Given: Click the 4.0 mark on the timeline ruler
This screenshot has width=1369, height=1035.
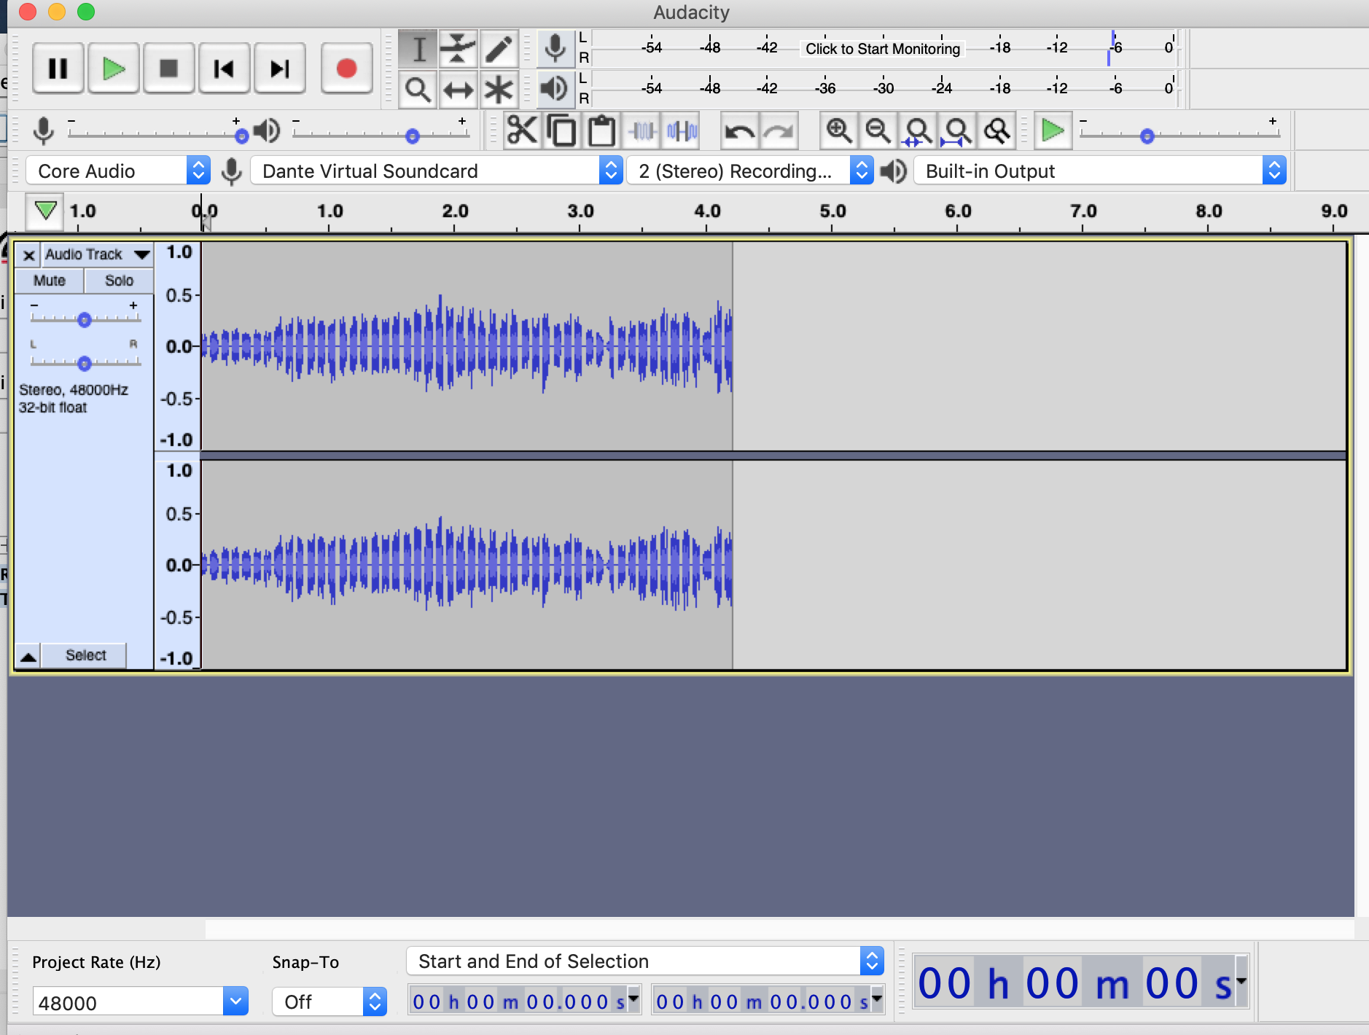Looking at the screenshot, I should coord(706,211).
